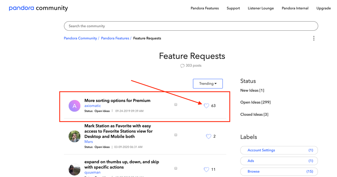Open Pandora Community breadcrumb link

pyautogui.click(x=80, y=38)
